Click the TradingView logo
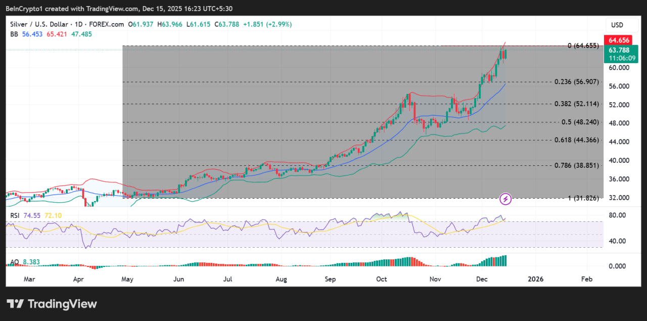The image size is (647, 321). 52,304
